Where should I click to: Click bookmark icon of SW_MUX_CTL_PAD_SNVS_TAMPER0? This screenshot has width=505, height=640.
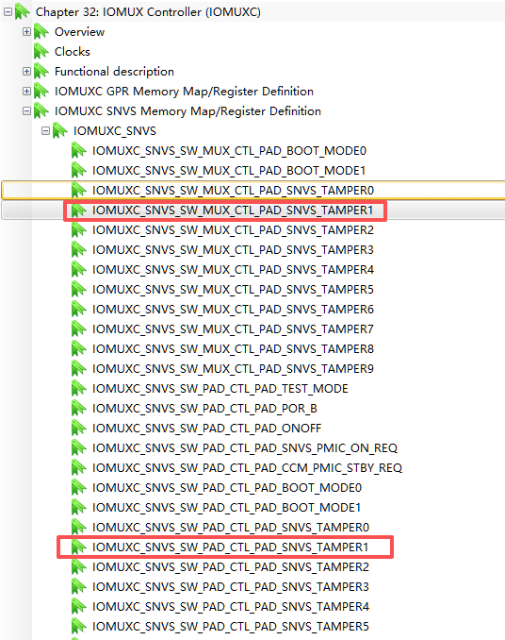[78, 190]
